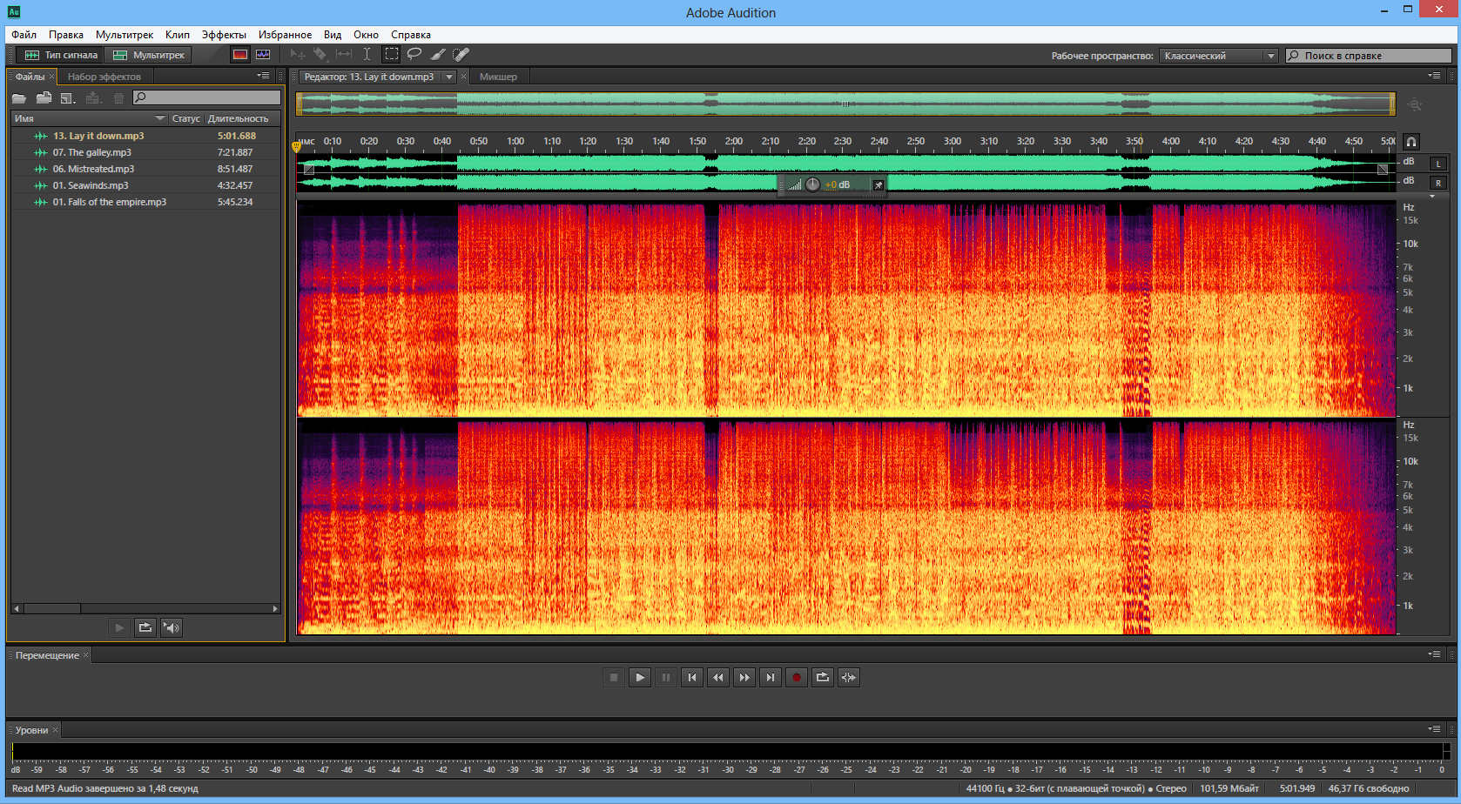Image resolution: width=1461 pixels, height=804 pixels.
Task: Click trash icon in Файлы panel
Action: [118, 98]
